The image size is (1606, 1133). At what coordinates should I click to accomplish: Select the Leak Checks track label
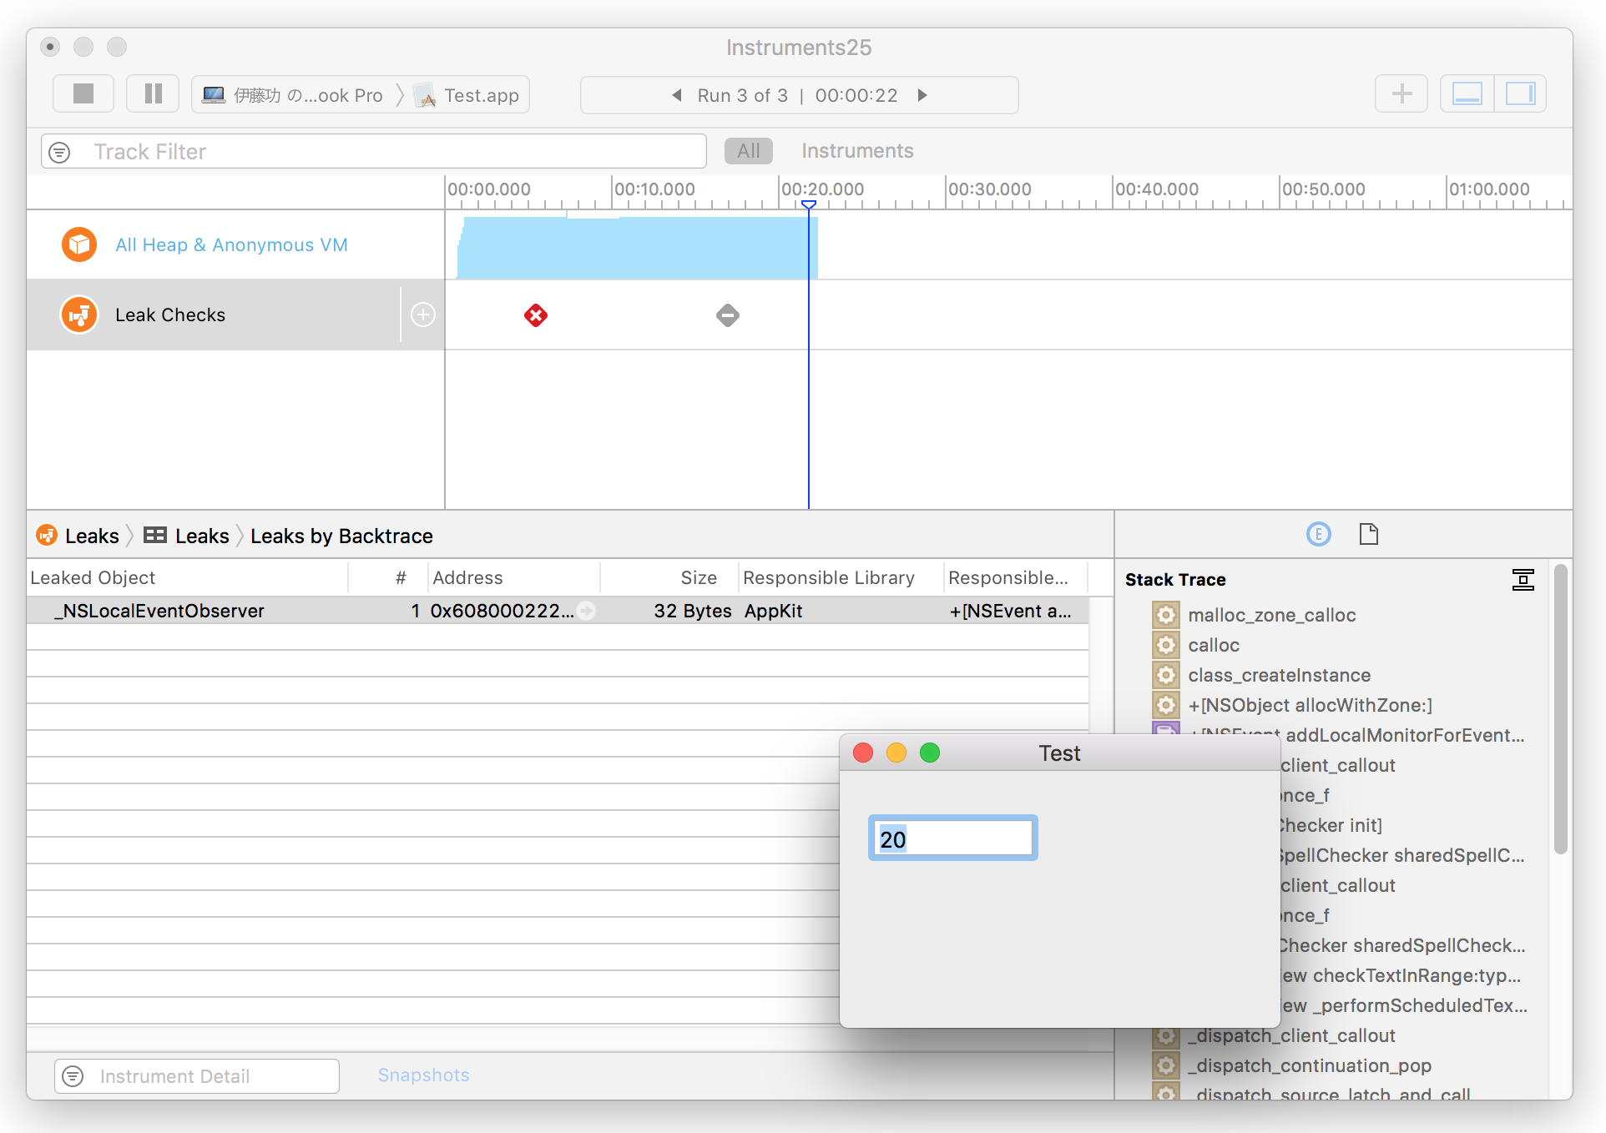170,315
